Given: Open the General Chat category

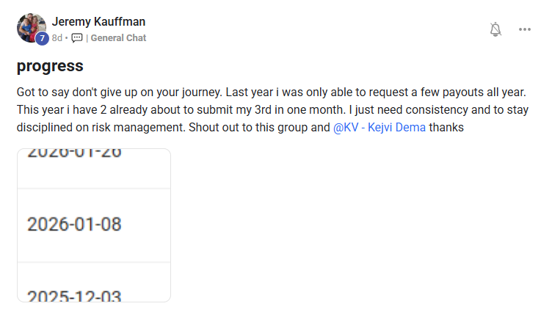Looking at the screenshot, I should pos(118,38).
